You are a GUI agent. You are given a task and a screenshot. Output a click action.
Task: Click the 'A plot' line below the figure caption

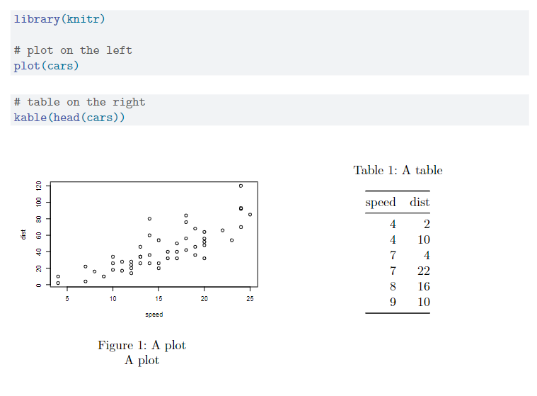click(142, 361)
